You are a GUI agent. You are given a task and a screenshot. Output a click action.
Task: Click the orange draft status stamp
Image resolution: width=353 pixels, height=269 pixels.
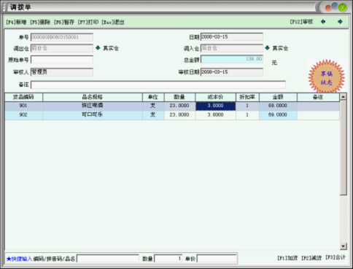[327, 77]
